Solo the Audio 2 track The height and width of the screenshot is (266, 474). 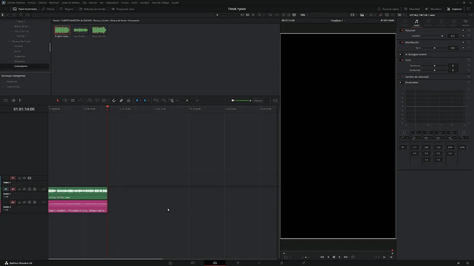(30, 202)
